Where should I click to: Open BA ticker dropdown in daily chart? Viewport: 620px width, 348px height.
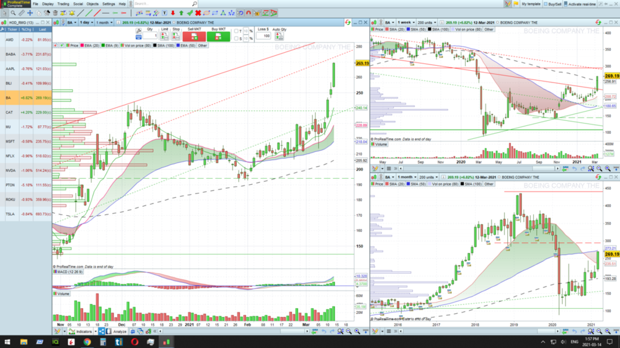(x=71, y=22)
